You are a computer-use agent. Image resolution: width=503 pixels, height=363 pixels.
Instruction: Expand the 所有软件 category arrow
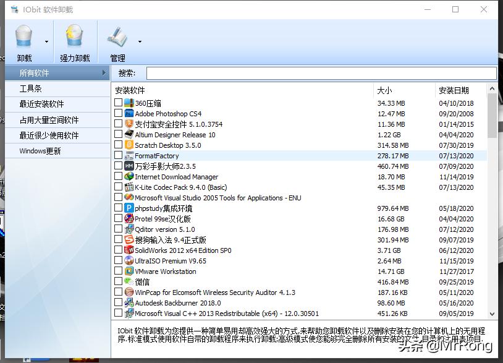(x=104, y=73)
